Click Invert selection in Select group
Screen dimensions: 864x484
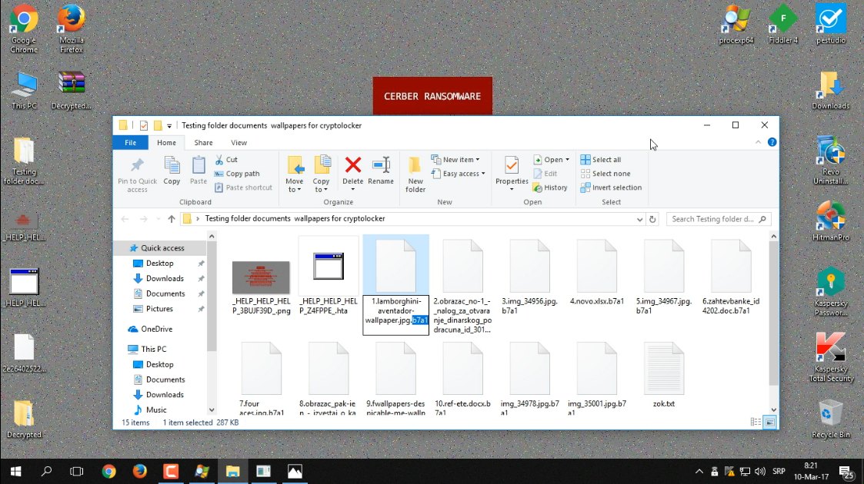(611, 187)
